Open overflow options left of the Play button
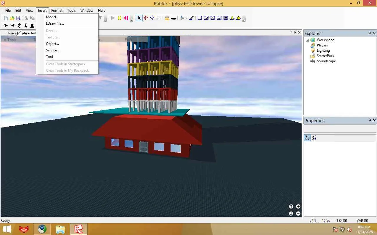Image resolution: width=377 pixels, height=235 pixels. pos(105,19)
